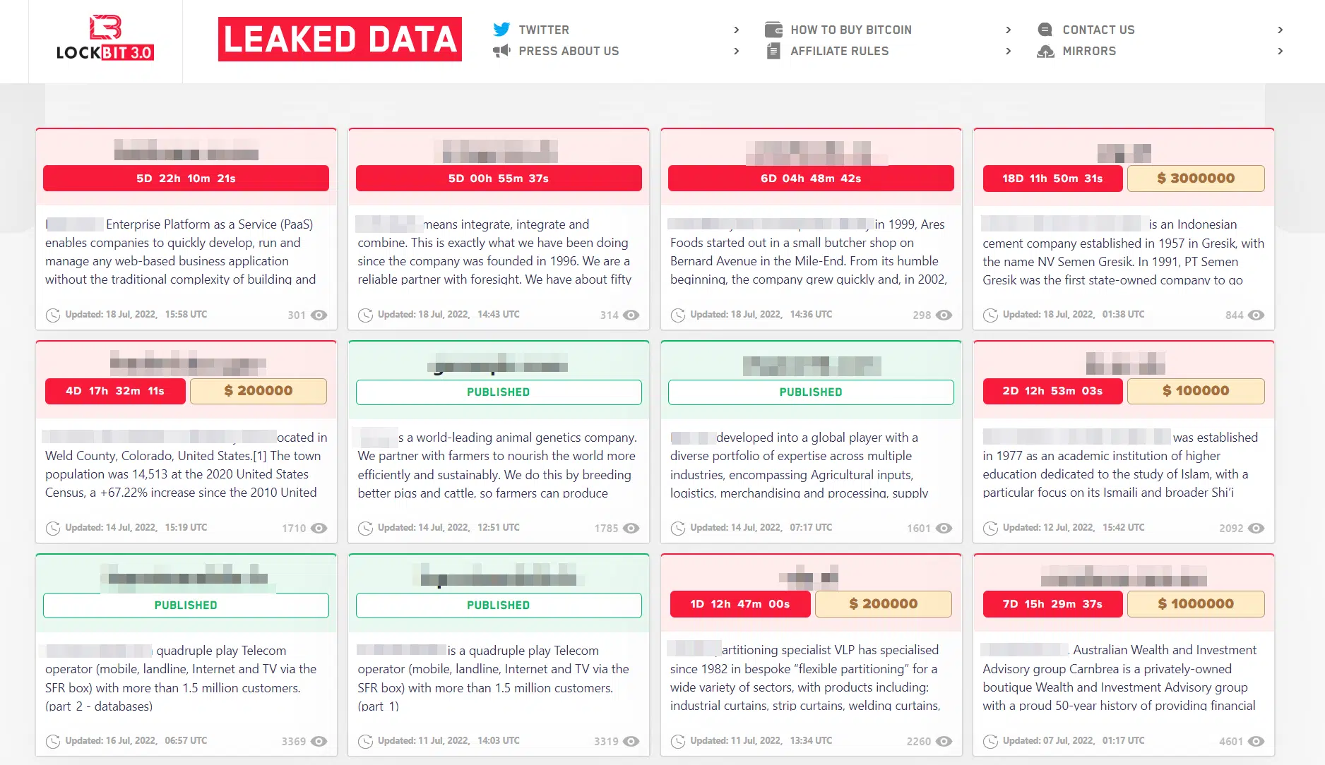Expand the chevron next to How To Buy Bitcoin

click(1009, 30)
